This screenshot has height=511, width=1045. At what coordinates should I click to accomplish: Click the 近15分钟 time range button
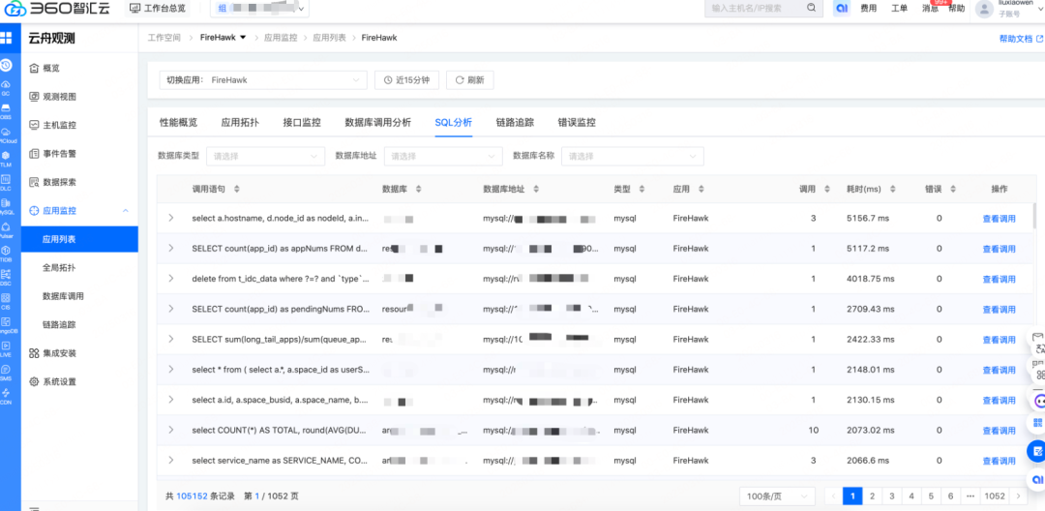click(x=407, y=80)
